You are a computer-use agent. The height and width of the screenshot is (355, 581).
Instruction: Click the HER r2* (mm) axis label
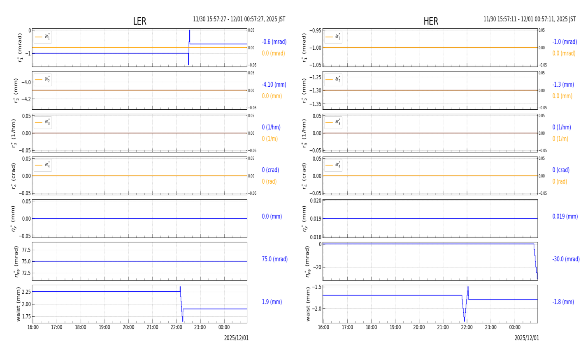pyautogui.click(x=304, y=90)
